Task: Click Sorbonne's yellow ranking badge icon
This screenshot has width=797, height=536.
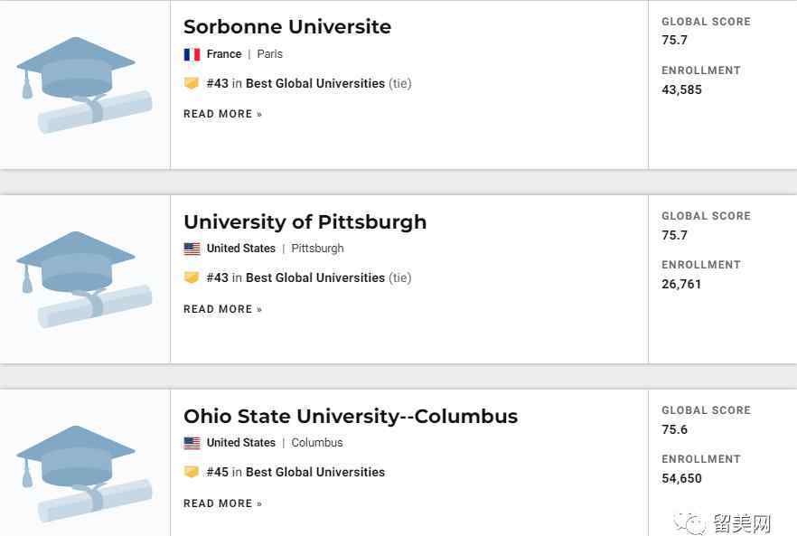Action: 192,83
